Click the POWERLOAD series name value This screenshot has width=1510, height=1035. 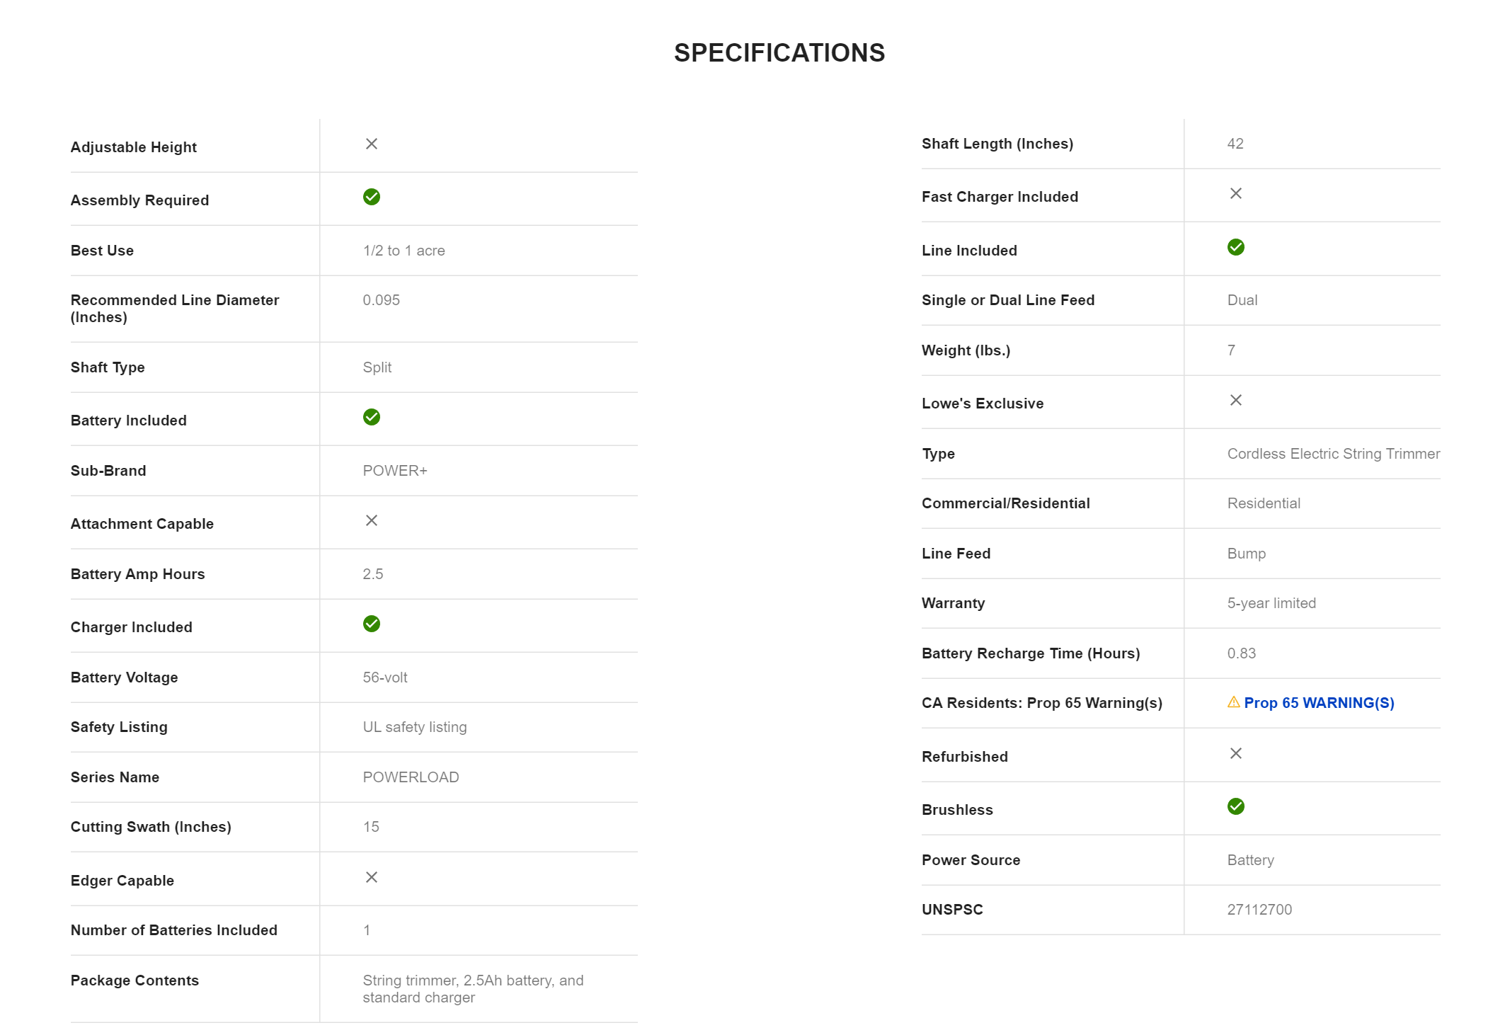tap(411, 777)
